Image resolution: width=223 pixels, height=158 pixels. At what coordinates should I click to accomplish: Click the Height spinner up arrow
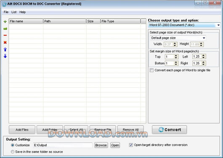[x=201, y=43]
